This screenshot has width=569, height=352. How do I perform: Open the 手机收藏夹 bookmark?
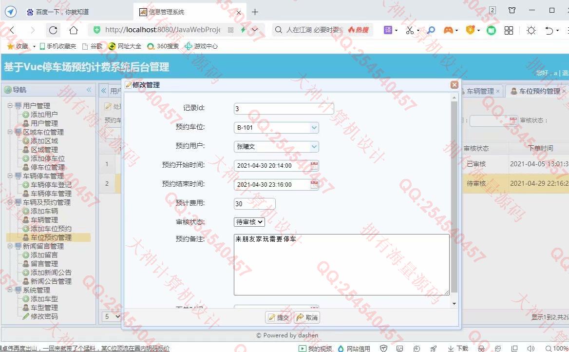[58, 46]
